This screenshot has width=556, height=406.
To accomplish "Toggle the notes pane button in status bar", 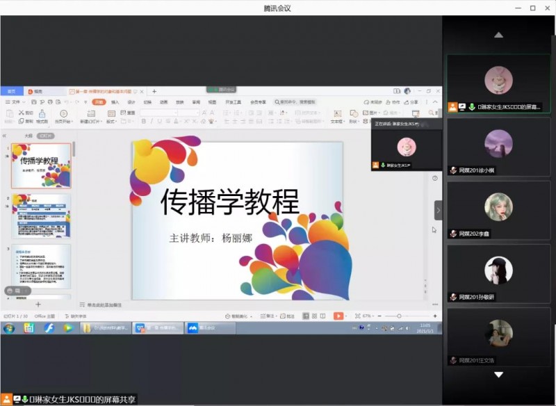I will [268, 316].
